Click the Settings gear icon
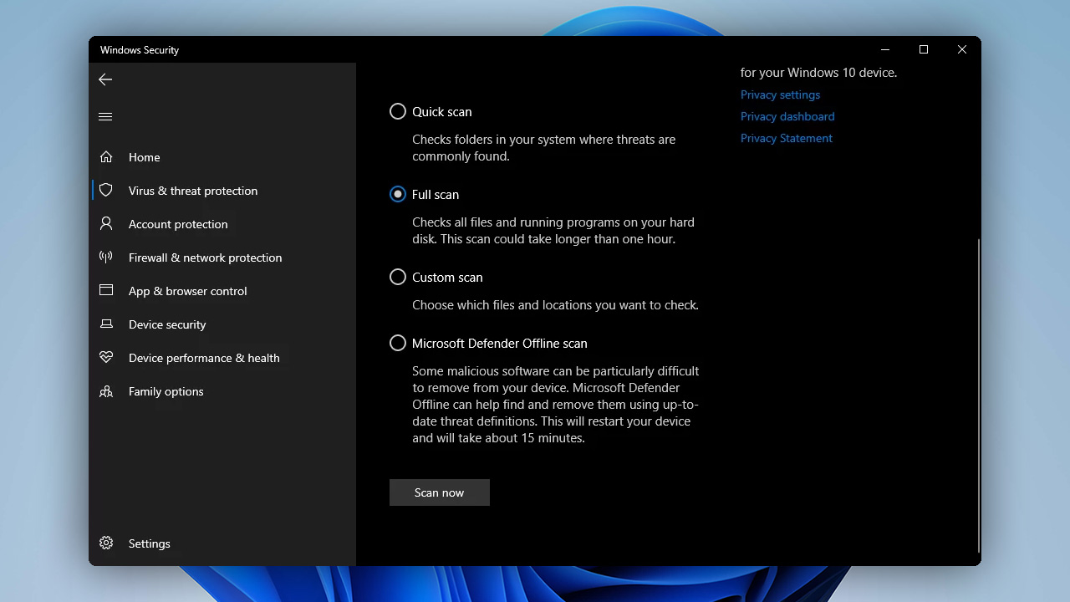The width and height of the screenshot is (1070, 602). coord(106,543)
